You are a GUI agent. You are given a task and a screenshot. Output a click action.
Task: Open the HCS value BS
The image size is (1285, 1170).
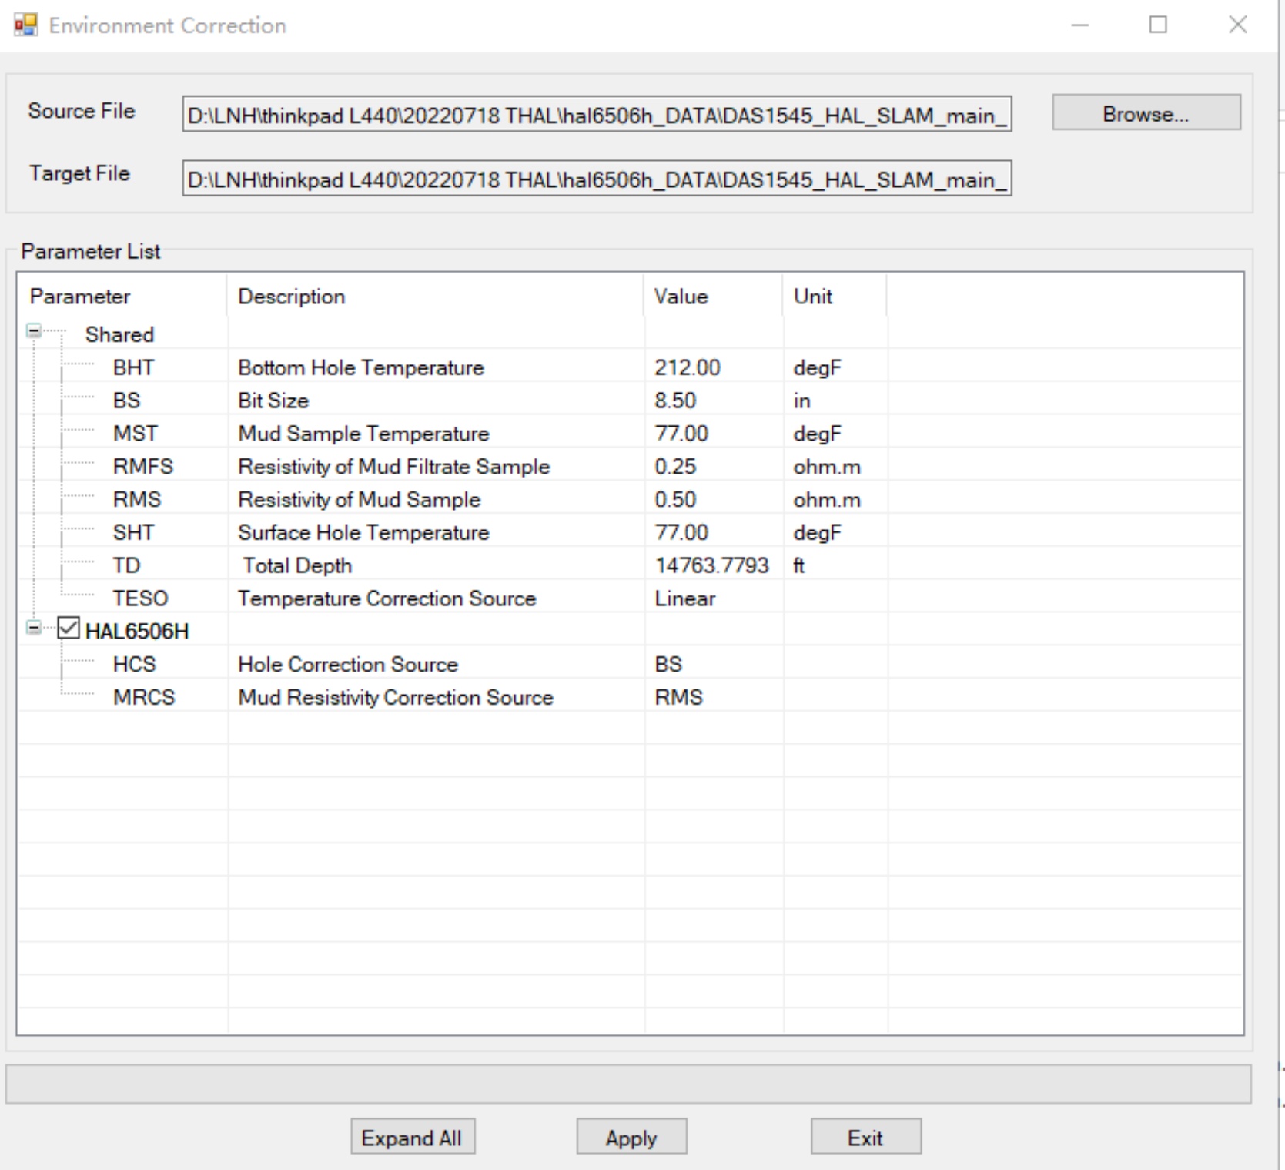point(668,664)
